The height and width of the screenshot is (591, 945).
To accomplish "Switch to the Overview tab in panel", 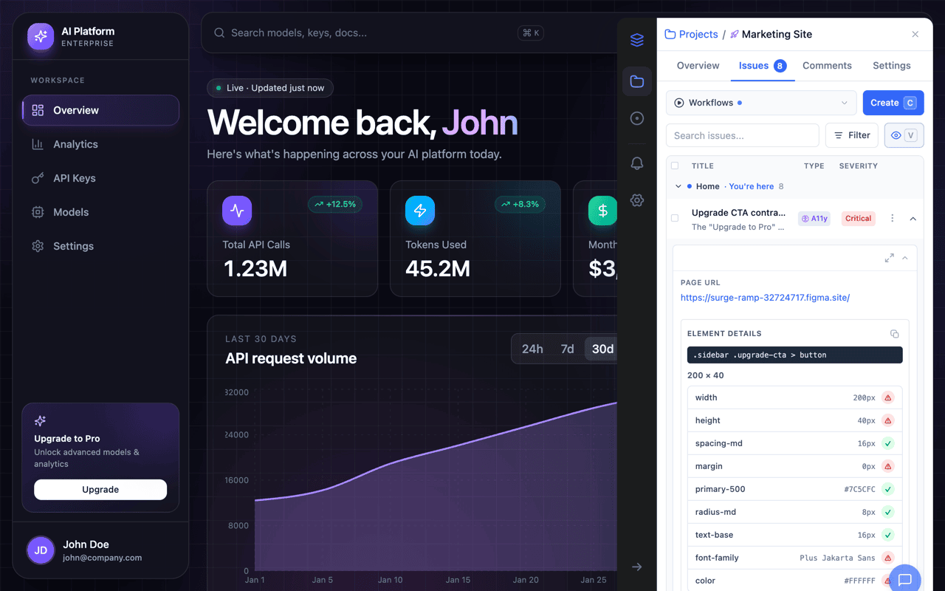I will click(698, 66).
